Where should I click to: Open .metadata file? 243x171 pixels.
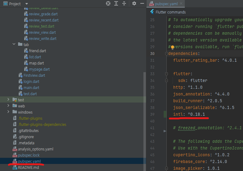tap(26, 143)
